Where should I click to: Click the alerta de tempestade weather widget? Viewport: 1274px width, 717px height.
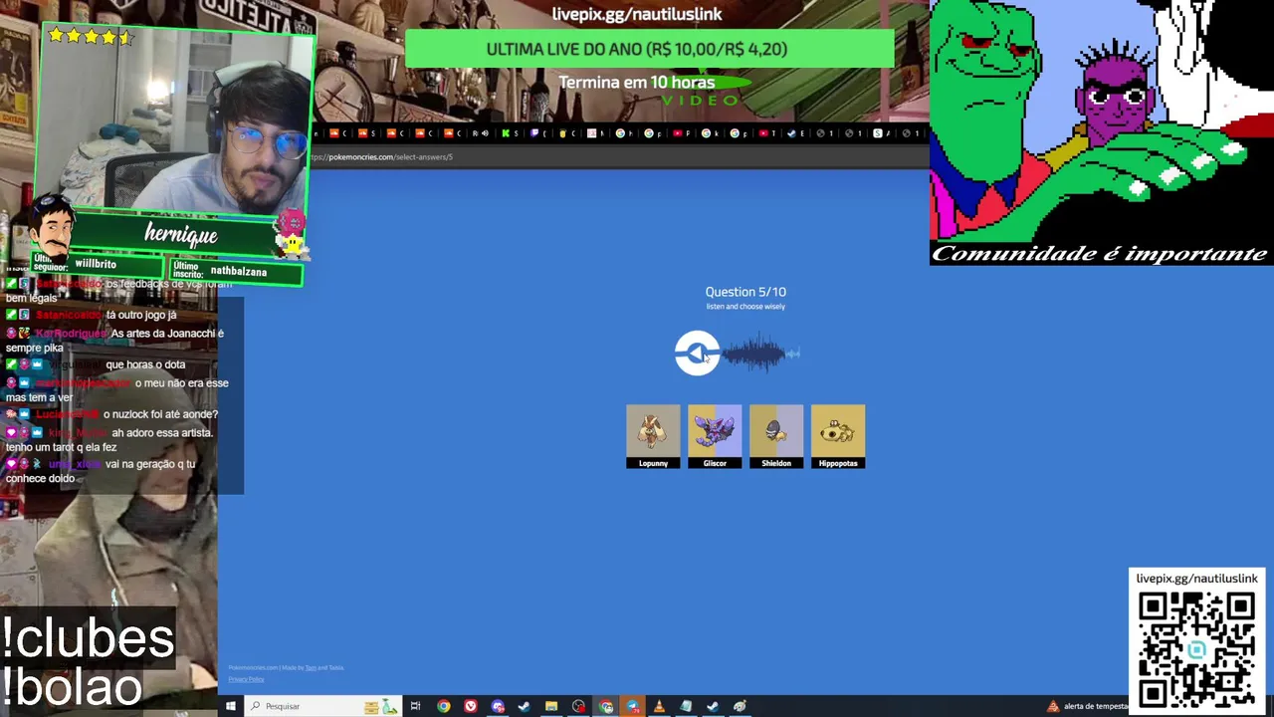click(x=1087, y=706)
